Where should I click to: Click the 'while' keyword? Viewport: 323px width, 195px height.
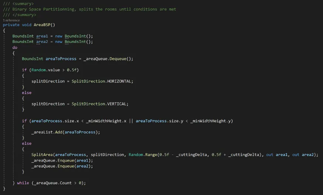coord(23,183)
